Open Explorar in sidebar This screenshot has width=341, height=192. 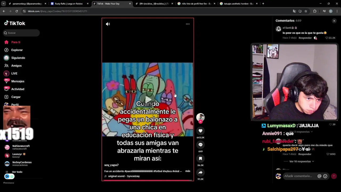click(17, 50)
